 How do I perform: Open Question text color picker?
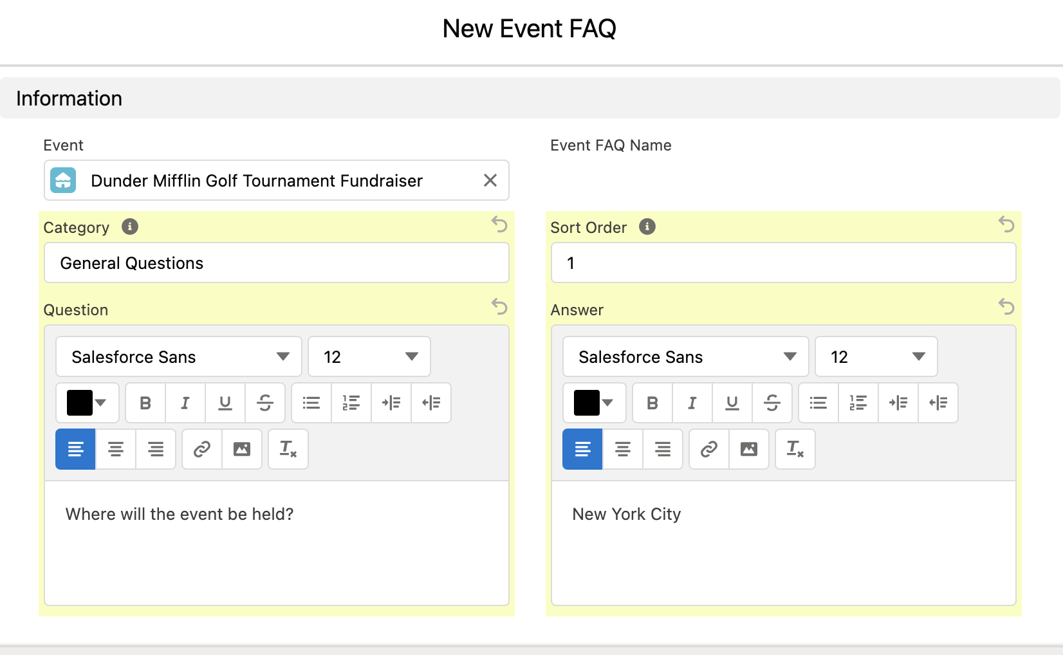88,403
